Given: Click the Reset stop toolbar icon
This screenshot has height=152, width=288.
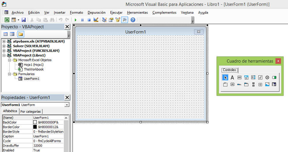Looking at the screenshot, I should pos(89,20).
